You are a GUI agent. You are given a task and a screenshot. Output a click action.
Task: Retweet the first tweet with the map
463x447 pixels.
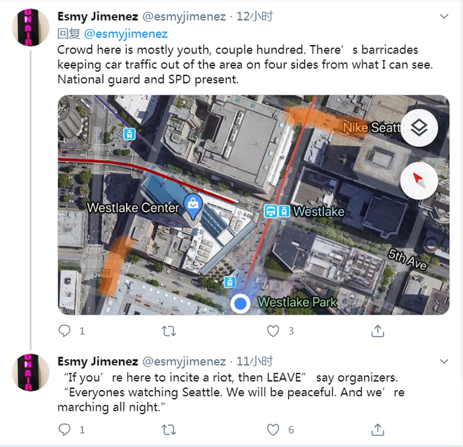(169, 331)
